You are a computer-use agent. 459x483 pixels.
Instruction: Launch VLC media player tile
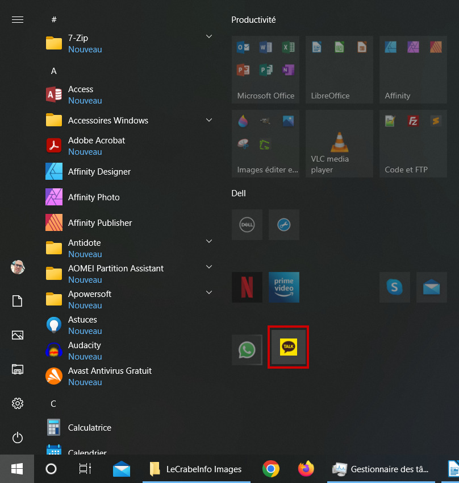[x=339, y=143]
